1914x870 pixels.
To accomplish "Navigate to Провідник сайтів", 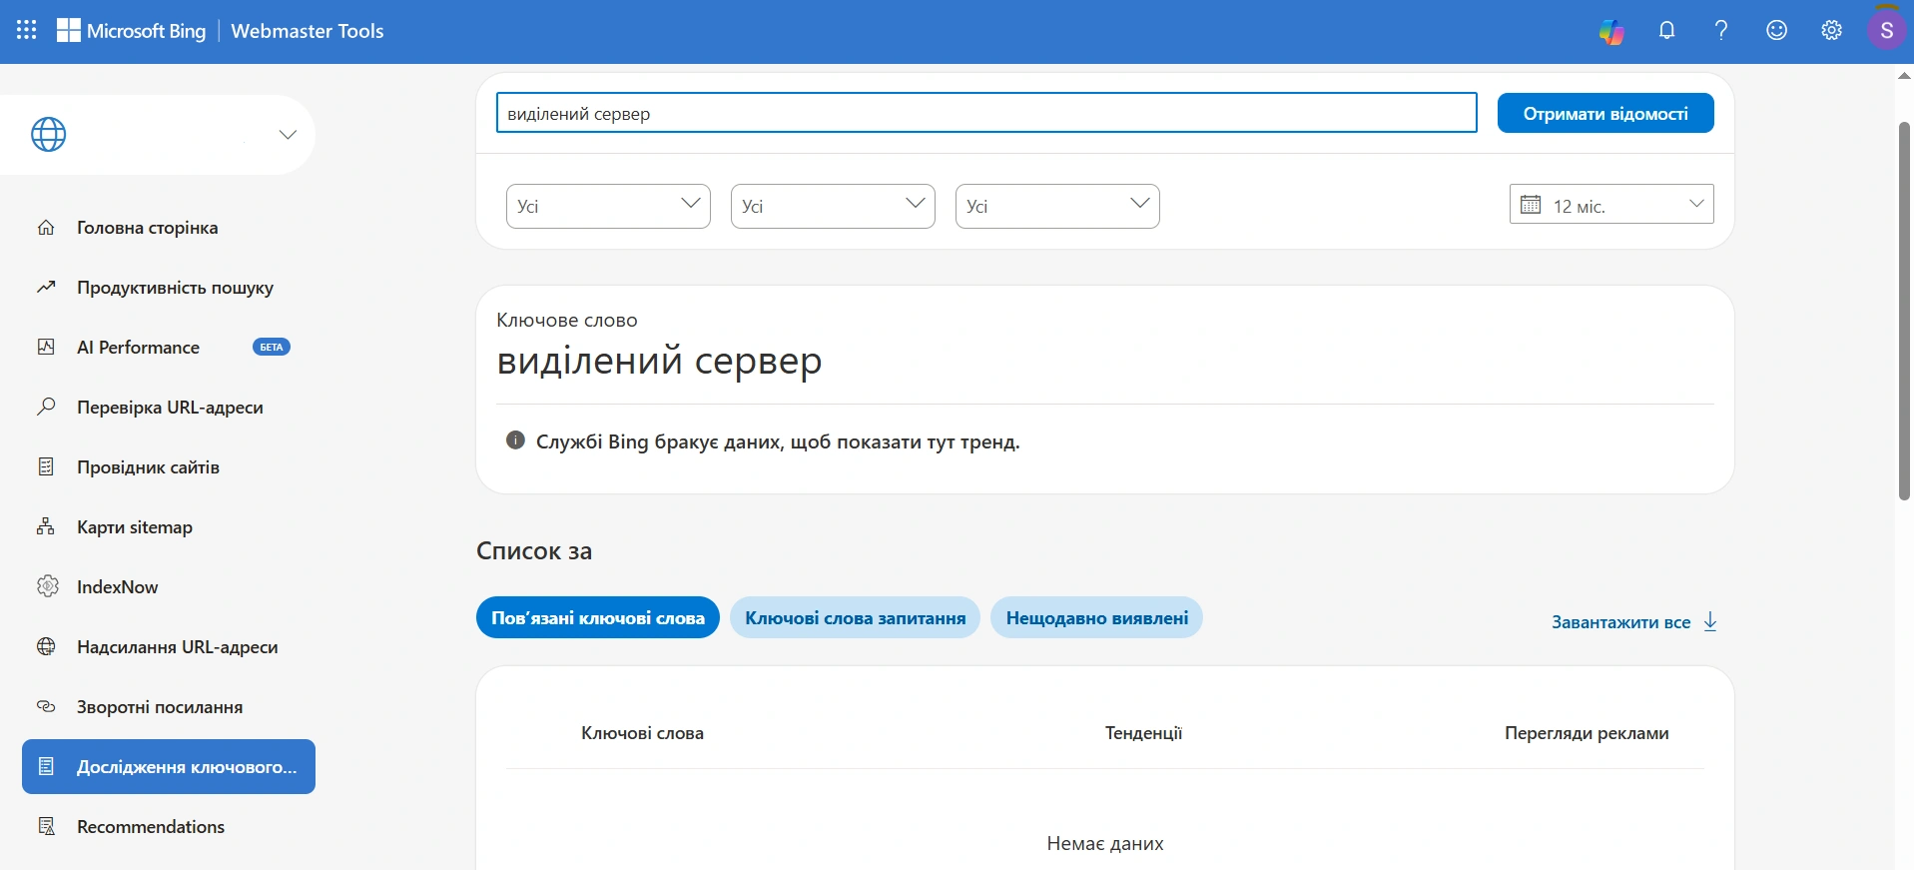I will click(148, 467).
